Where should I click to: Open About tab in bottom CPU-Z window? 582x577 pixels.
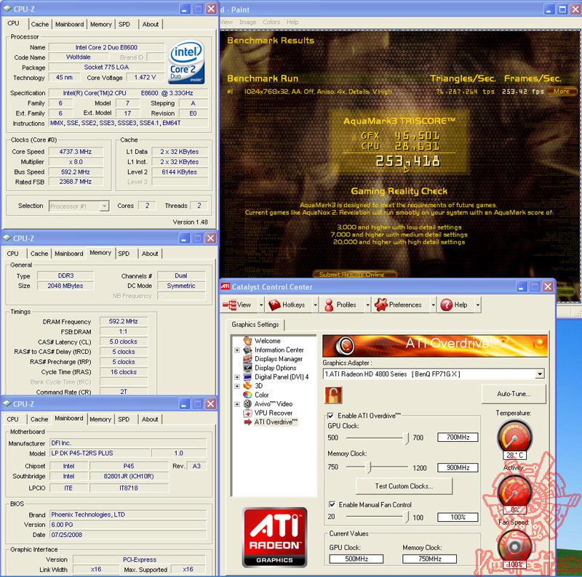coord(150,419)
